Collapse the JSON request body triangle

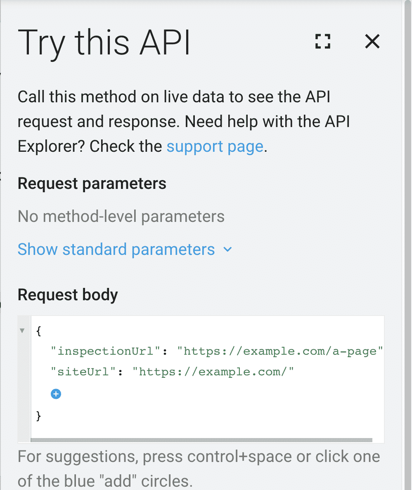coord(22,331)
